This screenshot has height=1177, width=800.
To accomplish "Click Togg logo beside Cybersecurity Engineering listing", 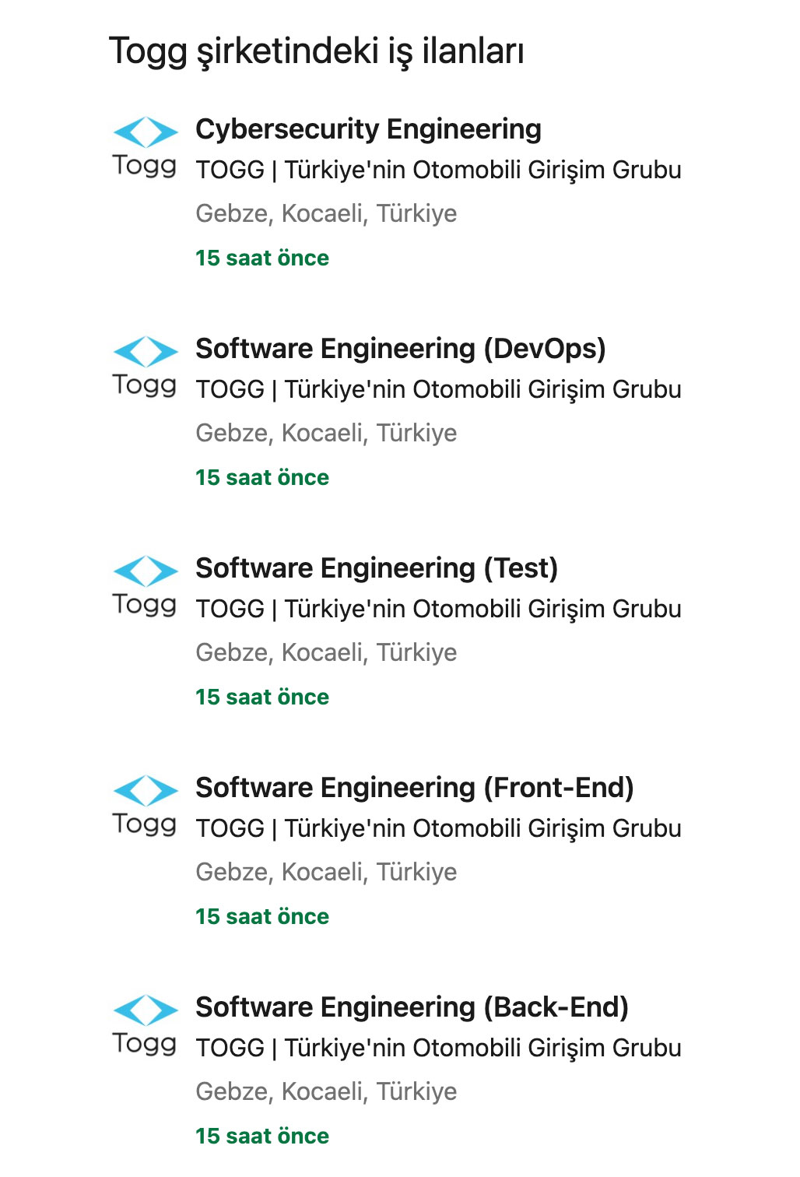I will (x=146, y=148).
